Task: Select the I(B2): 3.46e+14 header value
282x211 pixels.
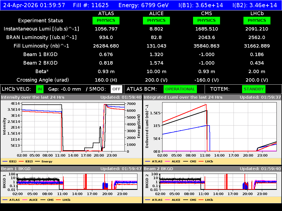Action: click(255, 5)
